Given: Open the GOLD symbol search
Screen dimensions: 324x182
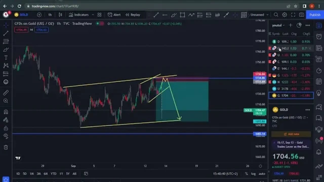Looking at the screenshot, I should tap(21, 15).
